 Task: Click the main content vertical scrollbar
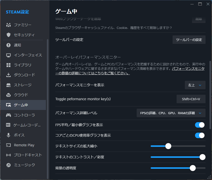[x=210, y=95]
